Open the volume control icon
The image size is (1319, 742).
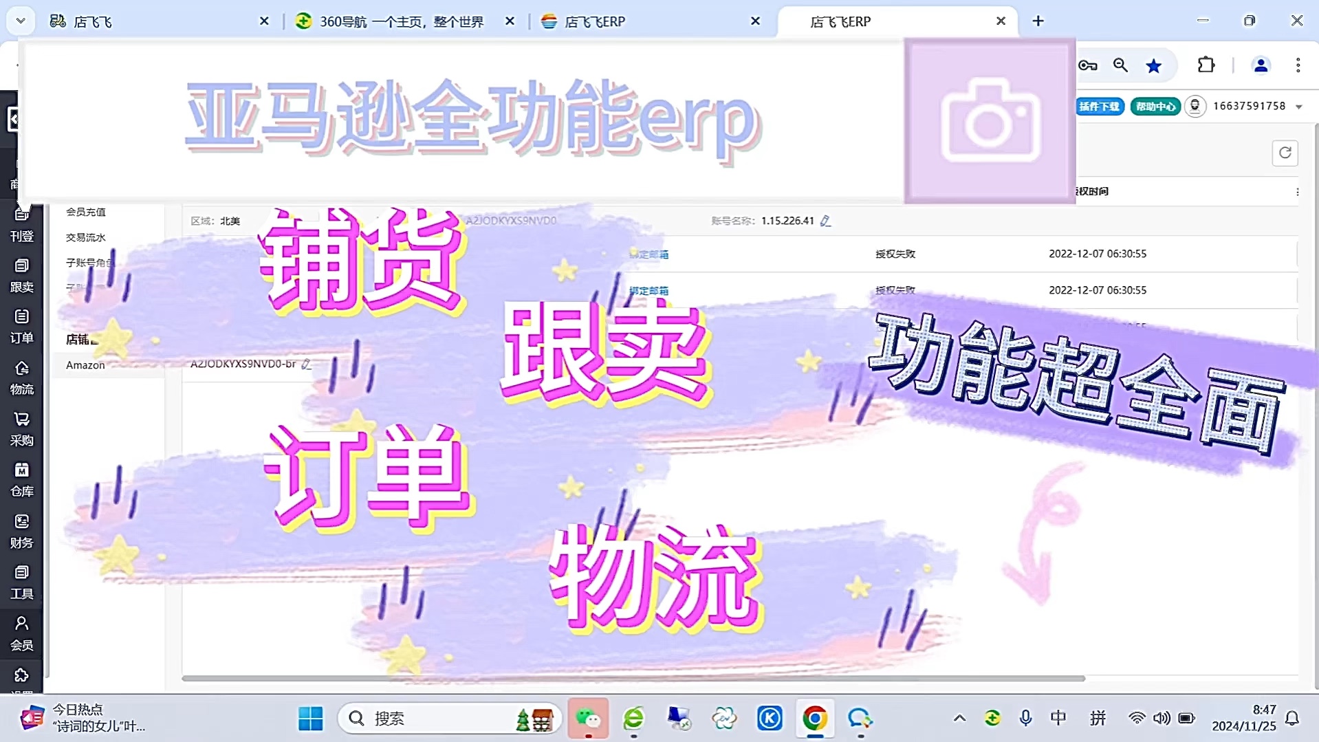point(1162,718)
